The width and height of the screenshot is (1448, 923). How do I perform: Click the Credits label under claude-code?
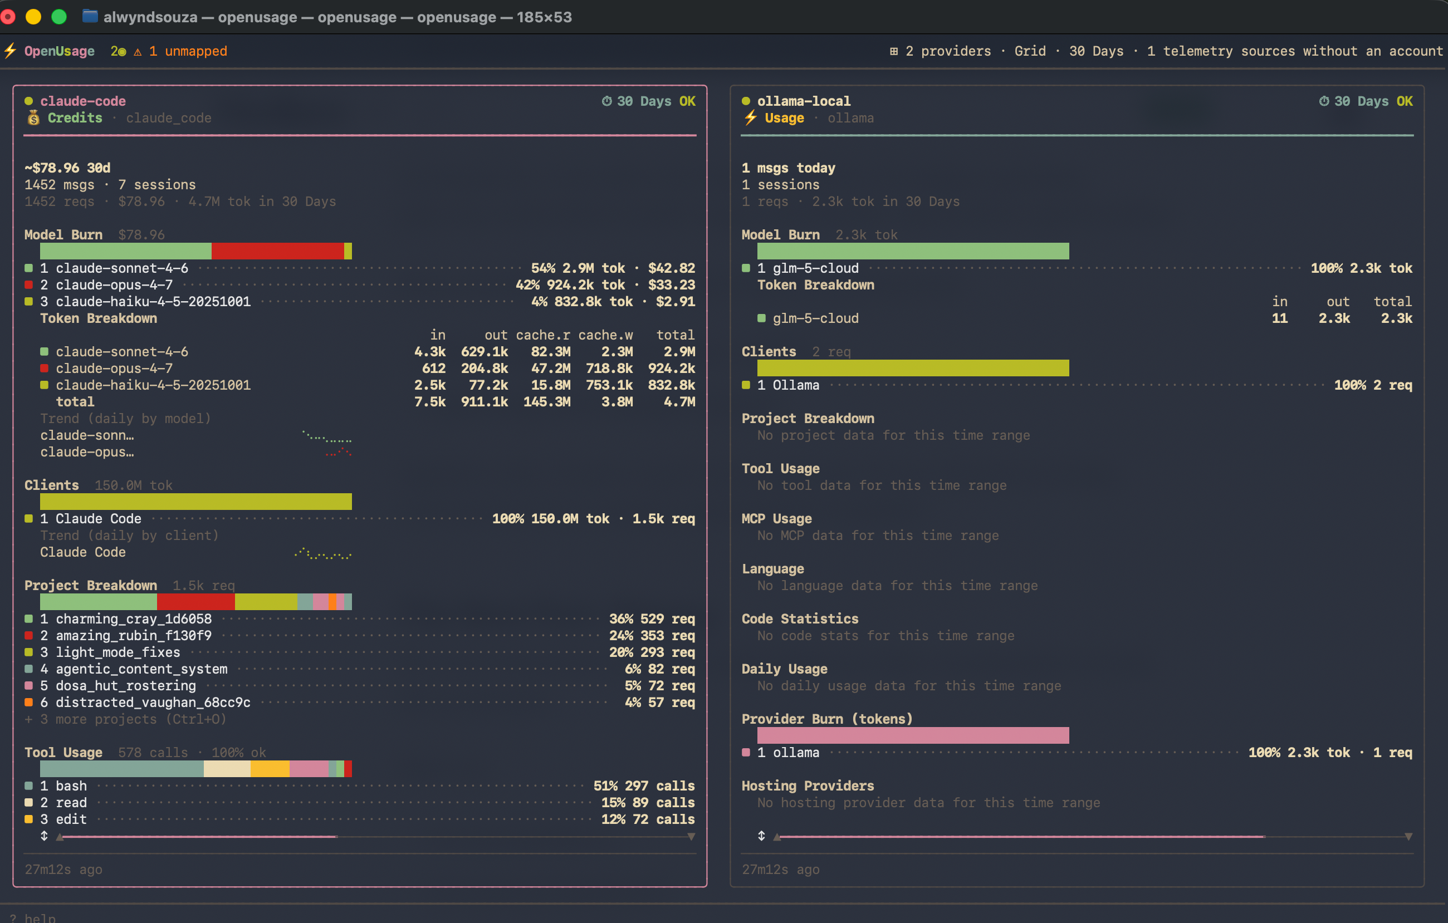tap(75, 118)
